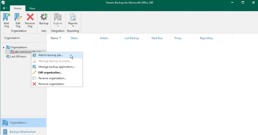Select Last 24 hours tree node
The height and width of the screenshot is (135, 258).
pyautogui.click(x=18, y=57)
